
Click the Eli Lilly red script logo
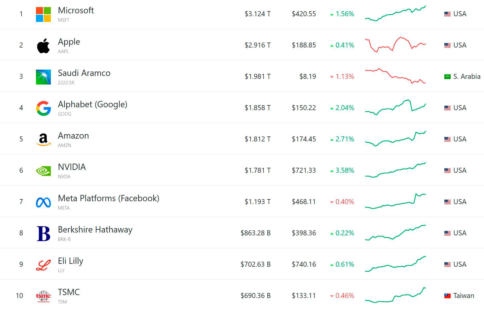pyautogui.click(x=43, y=265)
